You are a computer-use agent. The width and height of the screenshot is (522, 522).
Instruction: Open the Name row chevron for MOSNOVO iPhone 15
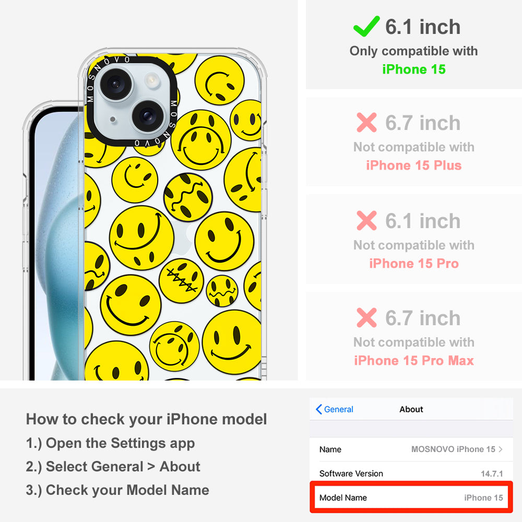[501, 449]
